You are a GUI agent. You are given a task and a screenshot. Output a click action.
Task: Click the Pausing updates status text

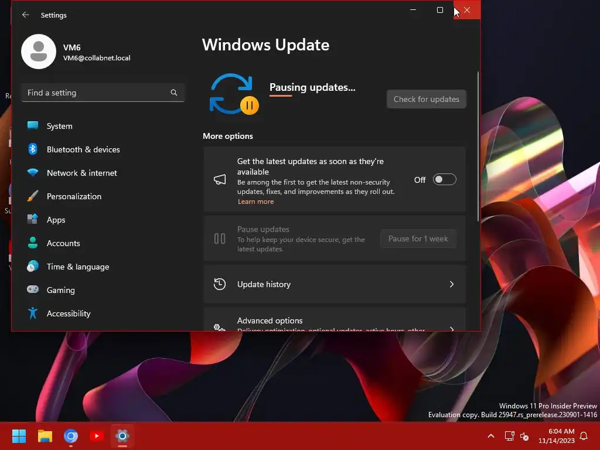click(312, 87)
